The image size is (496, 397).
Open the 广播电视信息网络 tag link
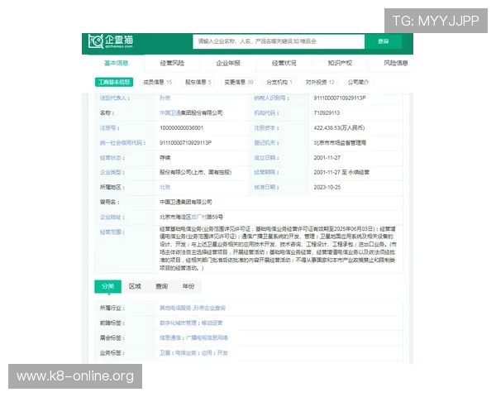click(207, 337)
